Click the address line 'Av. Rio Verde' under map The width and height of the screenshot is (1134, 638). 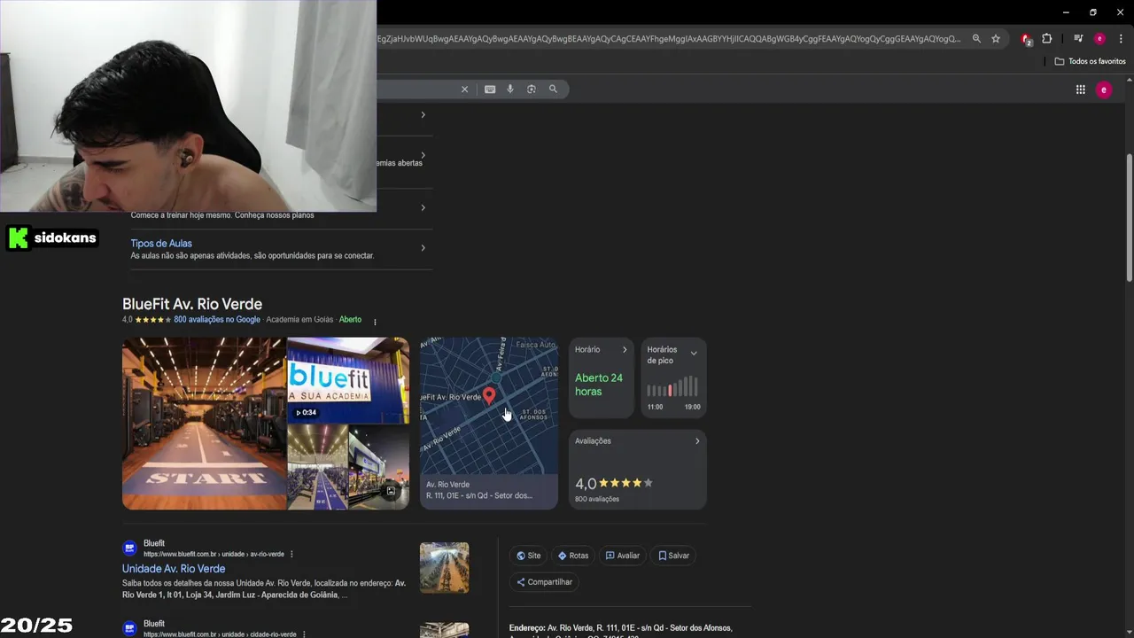click(447, 485)
